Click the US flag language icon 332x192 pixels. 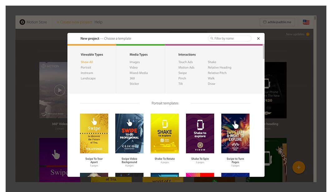click(306, 22)
